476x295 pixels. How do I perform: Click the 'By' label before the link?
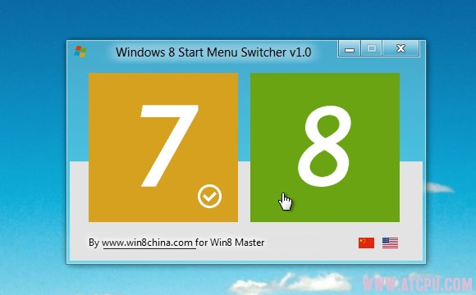(94, 243)
